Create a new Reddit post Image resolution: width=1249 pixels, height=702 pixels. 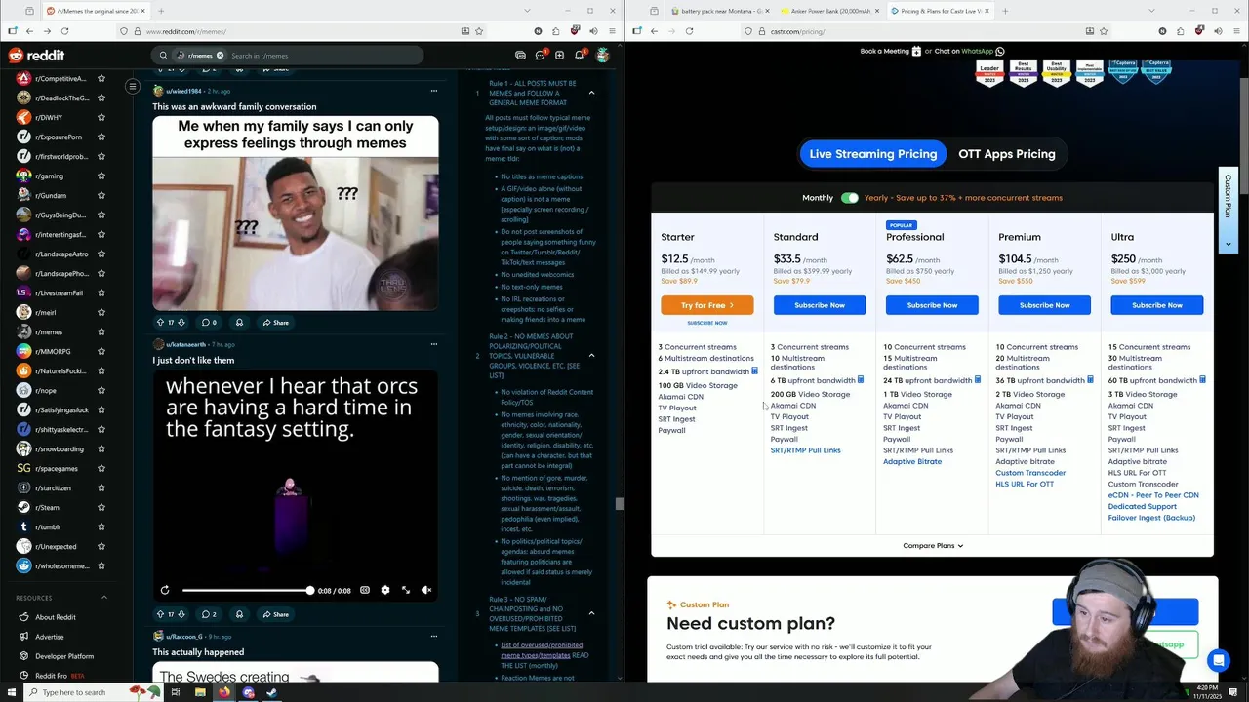pyautogui.click(x=559, y=55)
